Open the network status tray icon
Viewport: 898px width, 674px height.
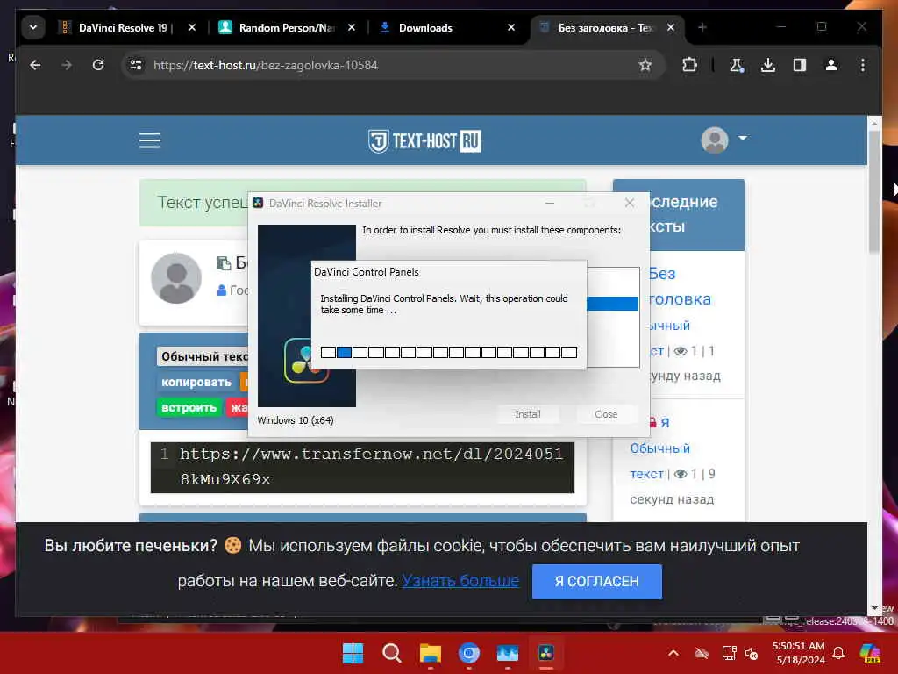(729, 653)
